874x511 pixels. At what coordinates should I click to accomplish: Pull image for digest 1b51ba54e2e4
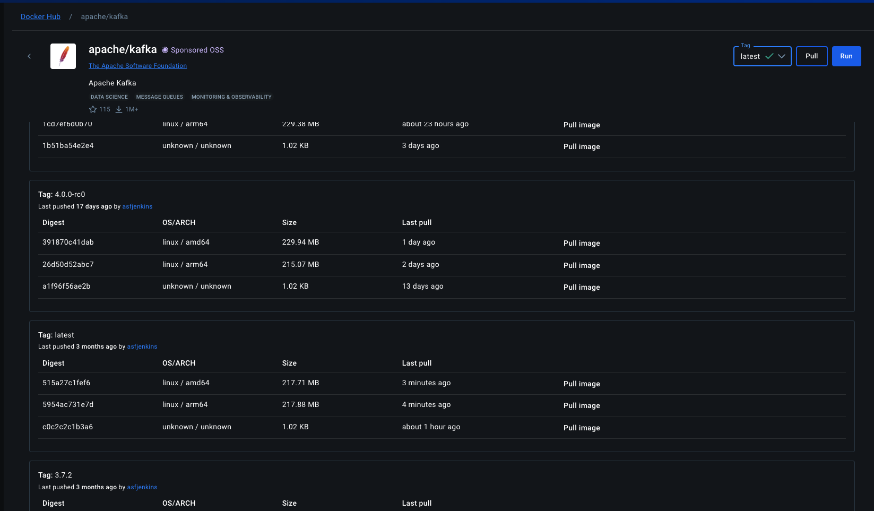(x=582, y=146)
